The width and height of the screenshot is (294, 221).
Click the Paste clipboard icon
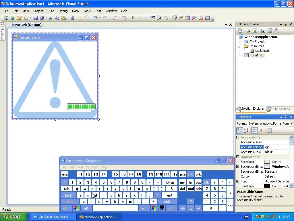pos(64,18)
